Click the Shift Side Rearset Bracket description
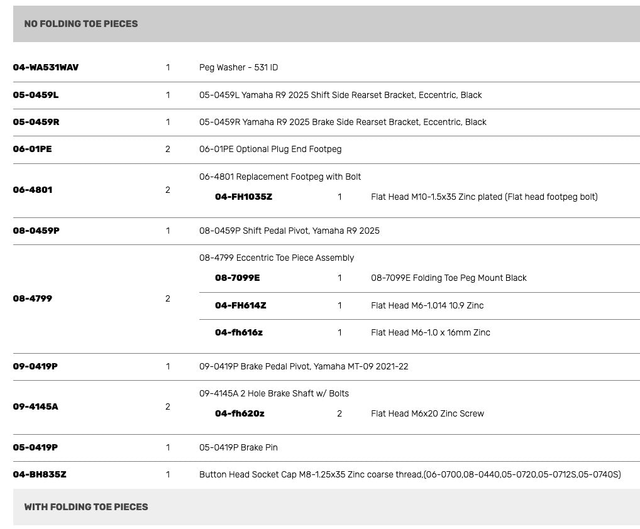640x529 pixels. (x=340, y=95)
